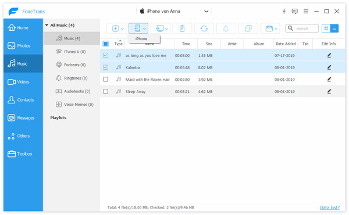Image resolution: width=349 pixels, height=215 pixels.
Task: Open the Contacts section in sidebar
Action: click(x=23, y=99)
